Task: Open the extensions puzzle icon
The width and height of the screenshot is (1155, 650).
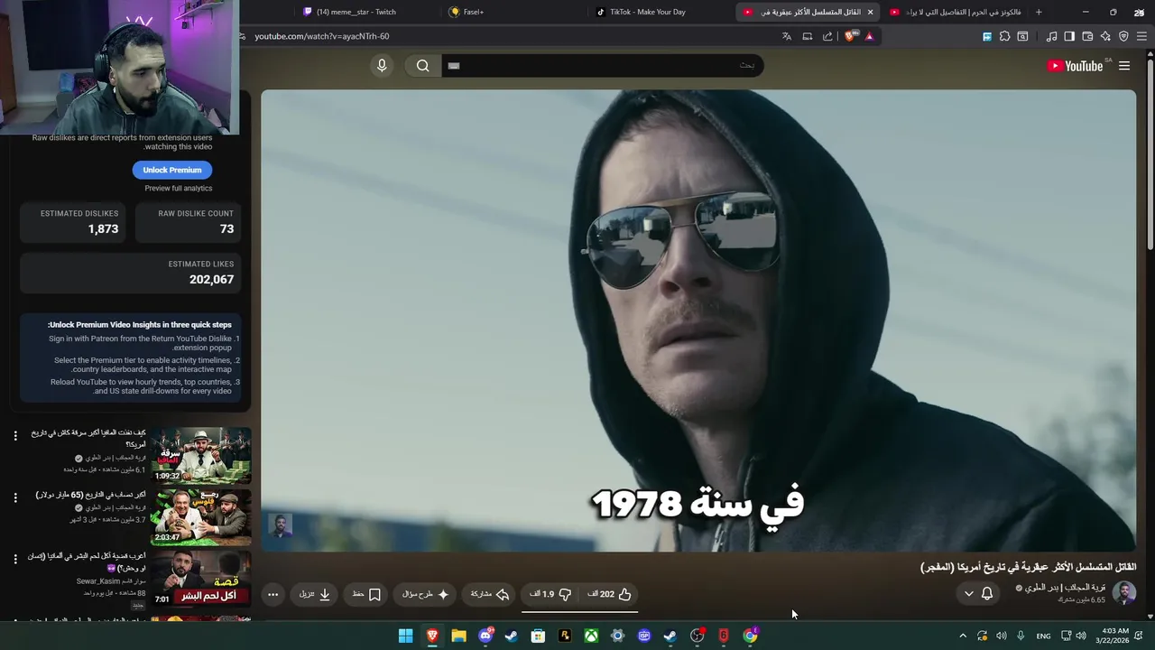Action: coord(1004,36)
